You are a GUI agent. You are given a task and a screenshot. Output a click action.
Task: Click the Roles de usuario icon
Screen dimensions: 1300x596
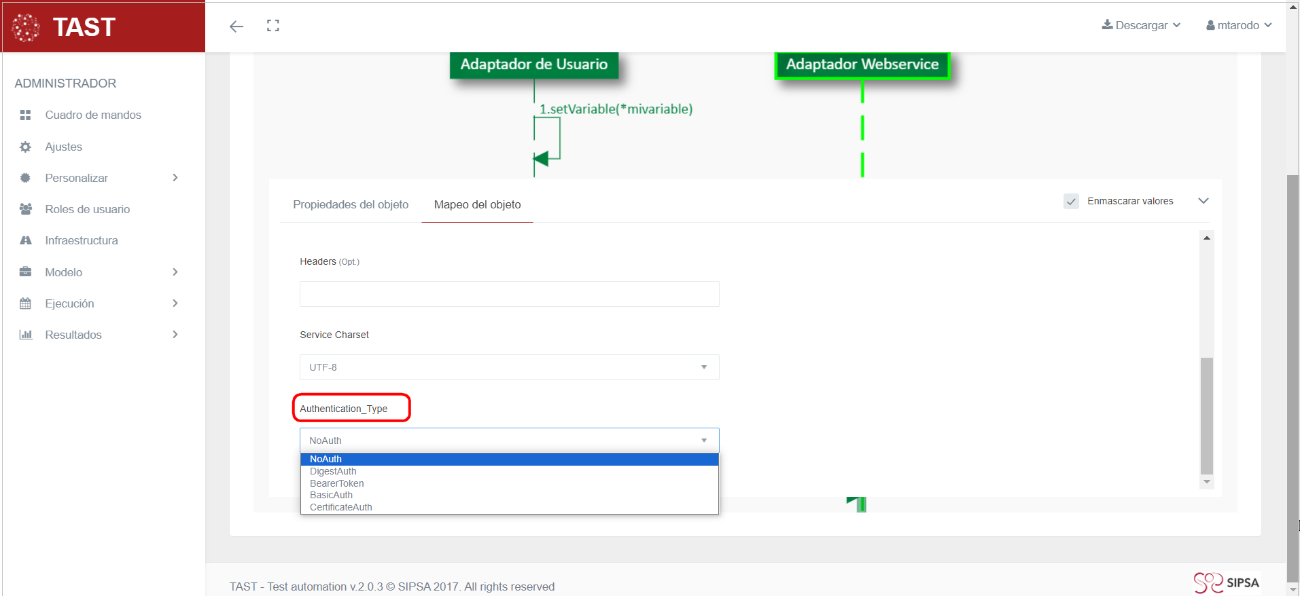click(x=26, y=209)
